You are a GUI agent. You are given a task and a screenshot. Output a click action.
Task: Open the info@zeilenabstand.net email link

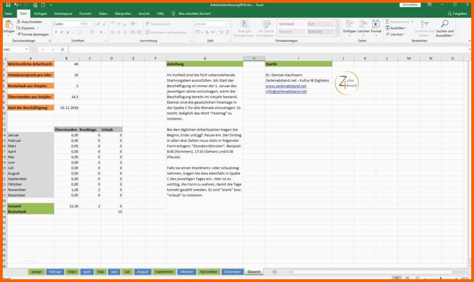pyautogui.click(x=286, y=91)
